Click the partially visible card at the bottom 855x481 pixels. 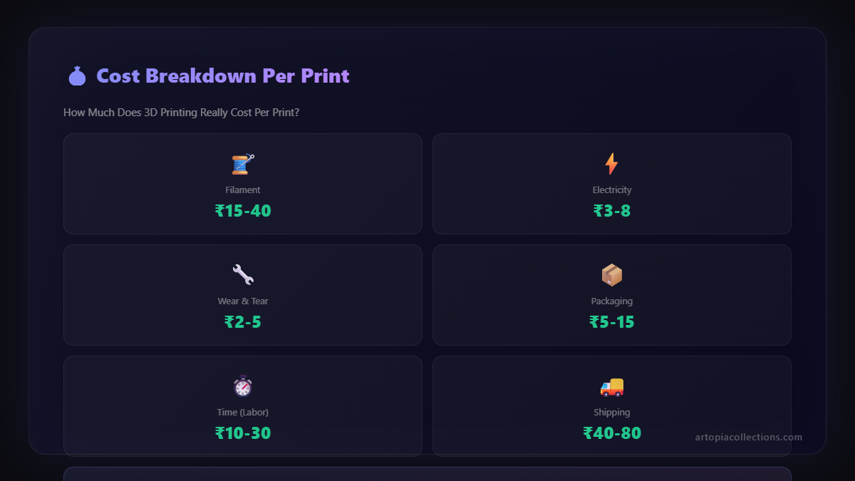tap(427, 476)
